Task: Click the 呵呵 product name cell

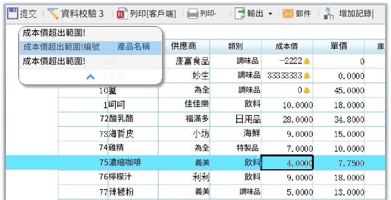Action: pos(133,105)
